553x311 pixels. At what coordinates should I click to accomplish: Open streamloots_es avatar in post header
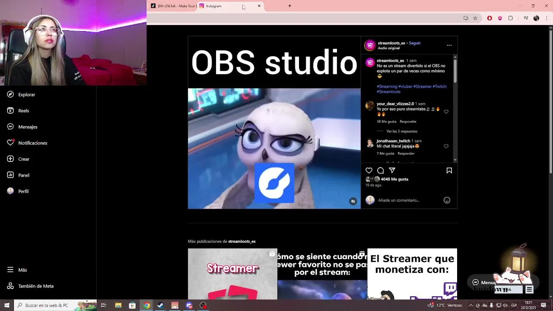click(370, 45)
